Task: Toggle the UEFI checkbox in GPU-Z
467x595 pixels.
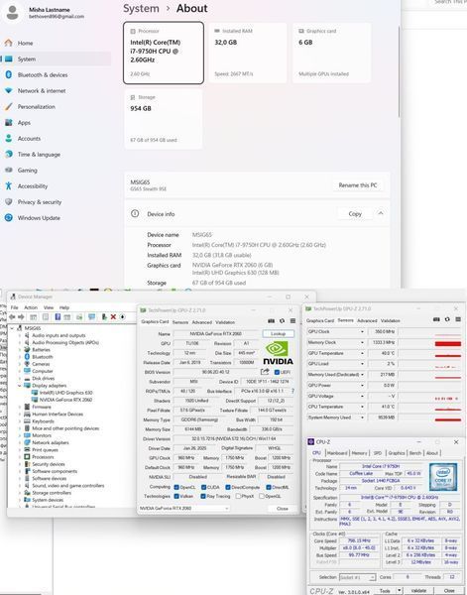Action: 277,372
